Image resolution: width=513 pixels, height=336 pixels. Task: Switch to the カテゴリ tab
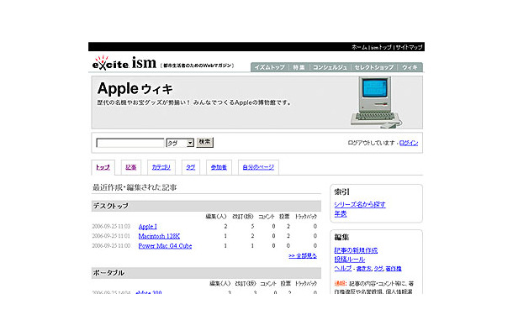tap(161, 167)
